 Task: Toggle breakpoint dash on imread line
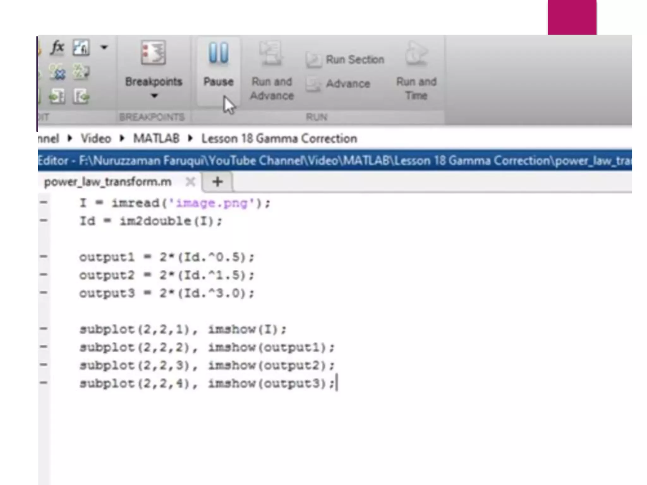44,203
